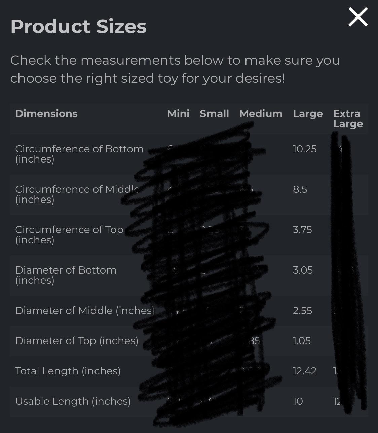Click the measurements description paragraph

[x=175, y=69]
